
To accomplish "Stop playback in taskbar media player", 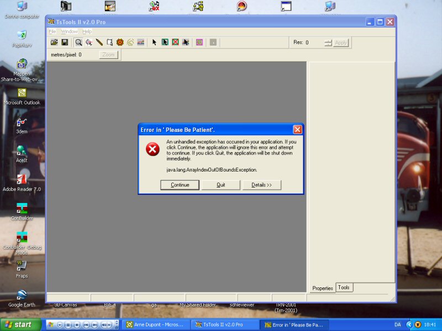I will [77, 325].
